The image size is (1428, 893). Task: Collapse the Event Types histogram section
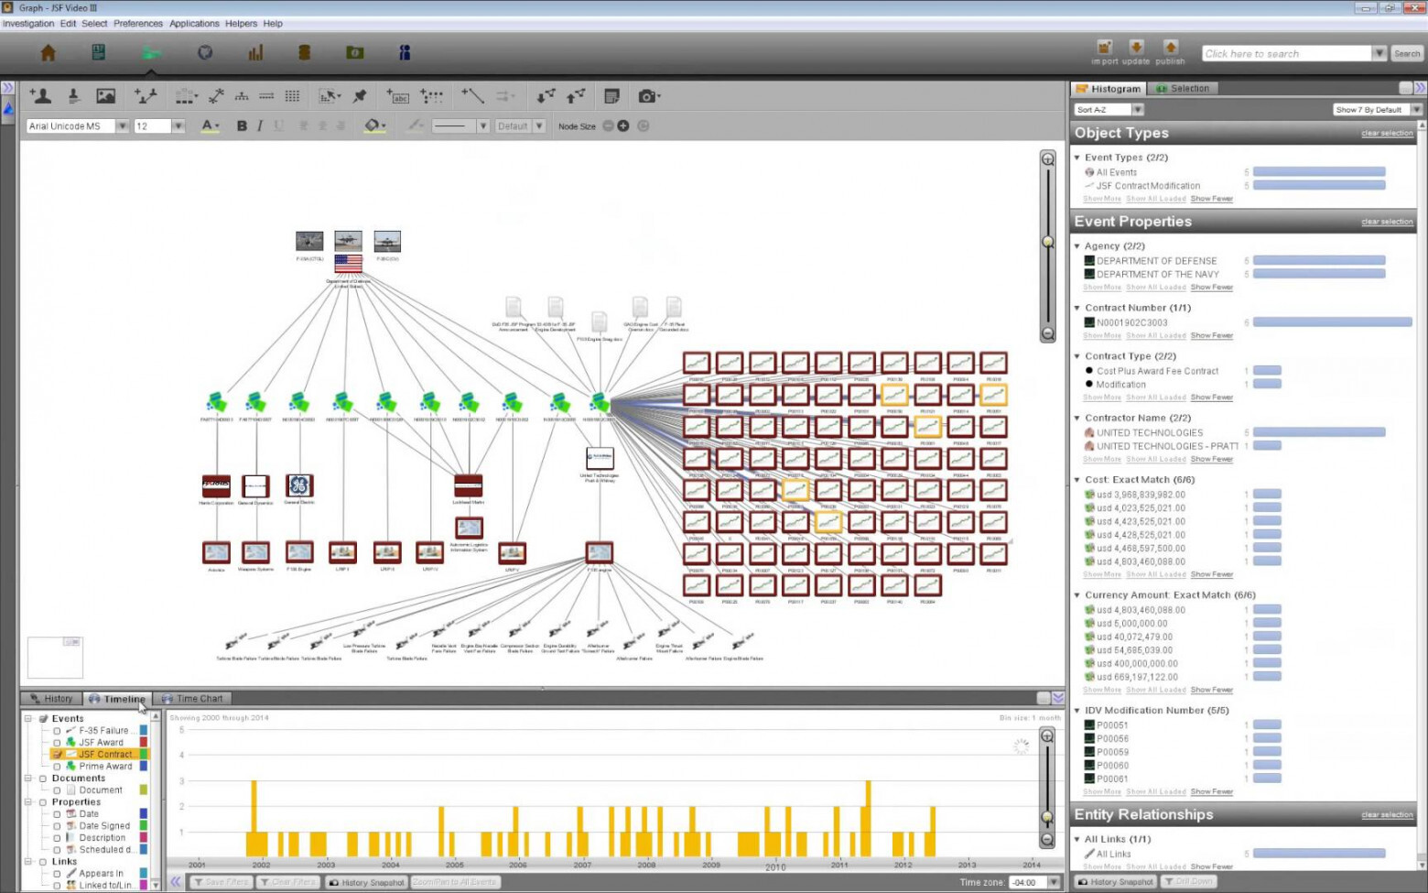tap(1077, 158)
